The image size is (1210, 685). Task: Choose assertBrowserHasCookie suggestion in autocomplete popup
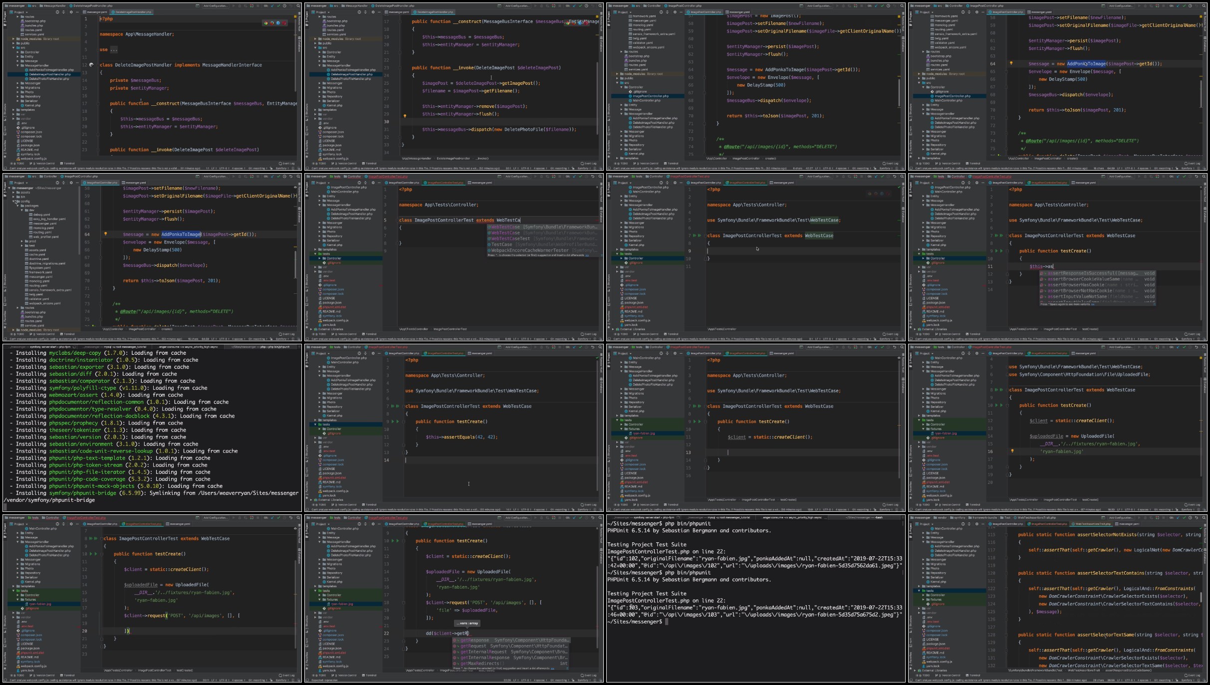[1098, 285]
